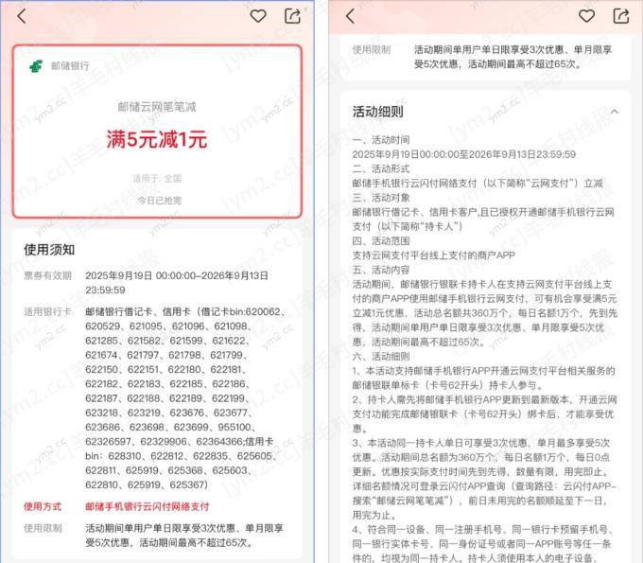The width and height of the screenshot is (643, 563).
Task: Click the 一、活动时间 heading
Action: [x=378, y=139]
